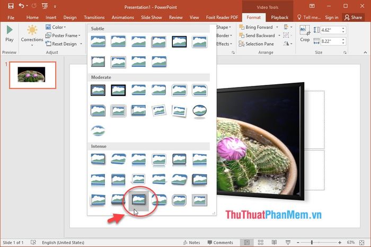This screenshot has height=247, width=371.
Task: Choose the last gray-framed Intense style
Action: [x=199, y=200]
